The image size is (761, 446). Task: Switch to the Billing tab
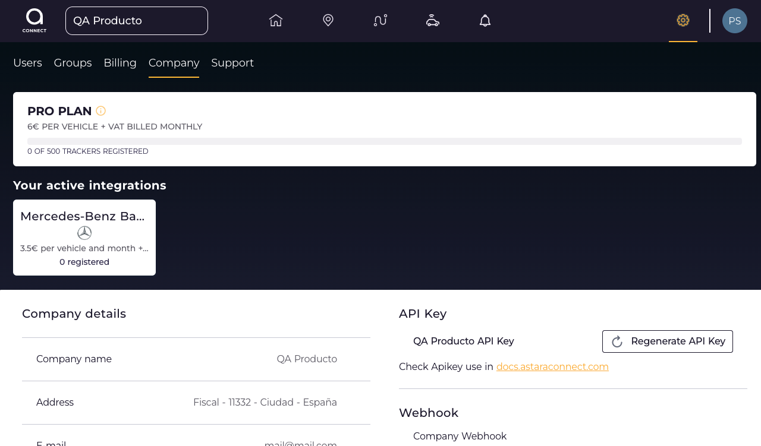tap(120, 63)
